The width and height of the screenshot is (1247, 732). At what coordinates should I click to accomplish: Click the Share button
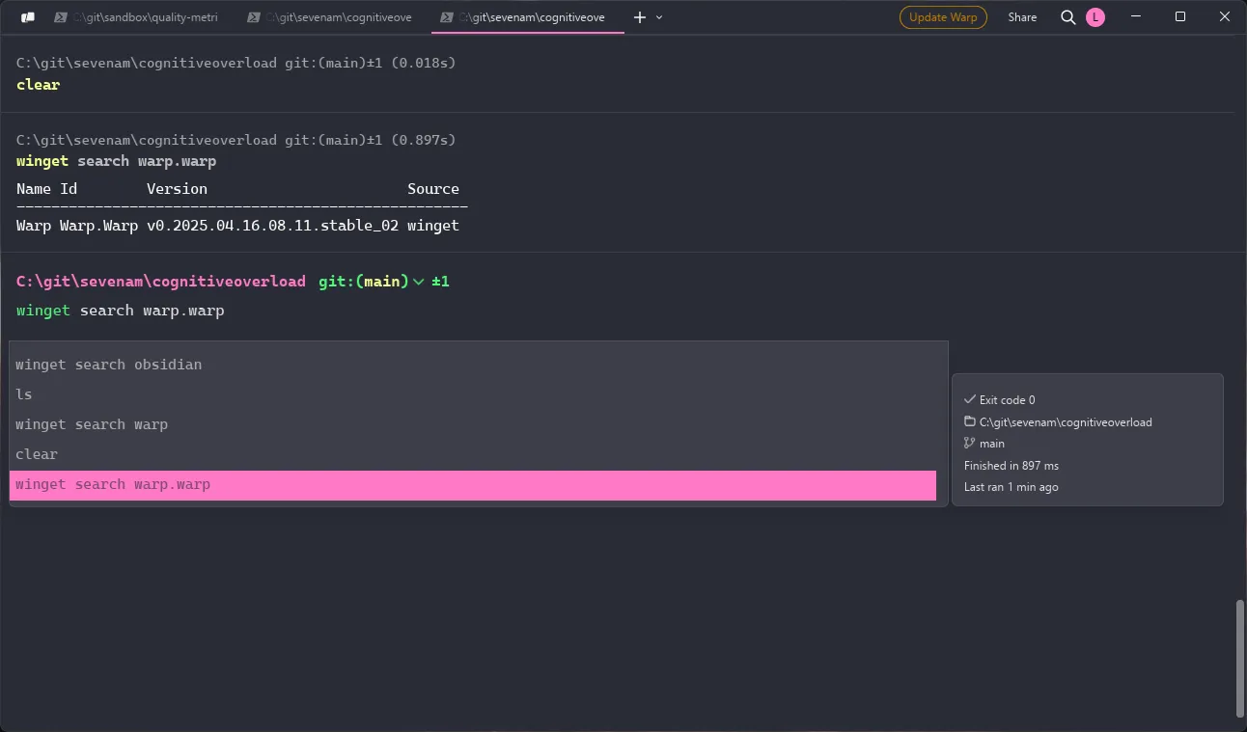click(1022, 17)
